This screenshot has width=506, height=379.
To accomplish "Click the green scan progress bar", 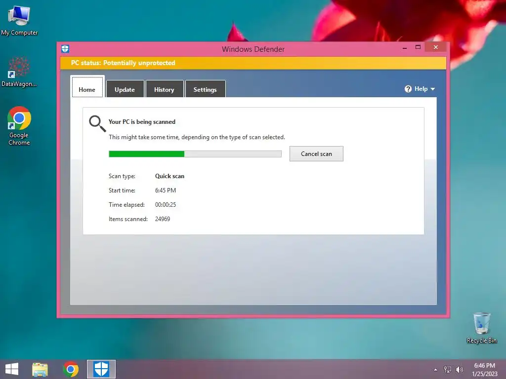I will coord(195,154).
